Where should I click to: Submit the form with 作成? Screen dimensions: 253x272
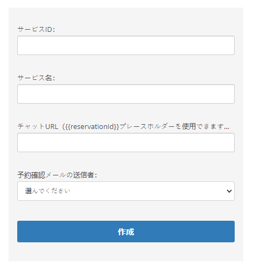click(126, 232)
